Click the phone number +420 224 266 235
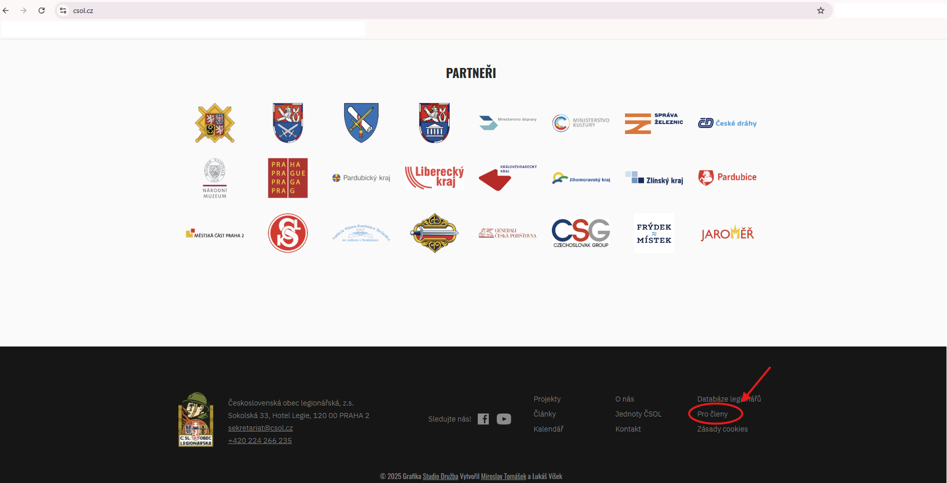This screenshot has height=483, width=947. coord(260,440)
